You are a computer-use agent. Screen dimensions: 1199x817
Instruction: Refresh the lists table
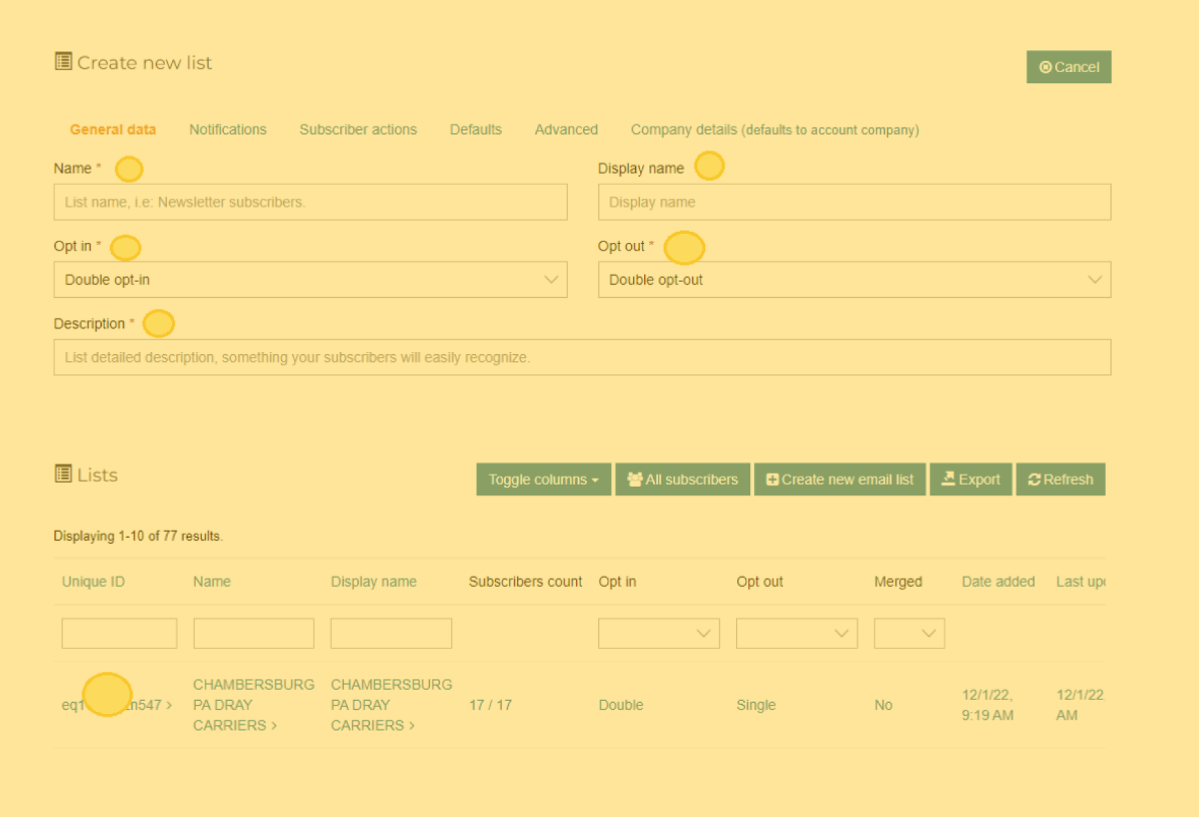[1060, 479]
